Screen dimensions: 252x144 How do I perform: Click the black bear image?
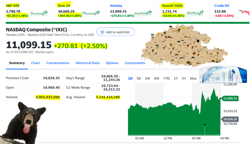[x=23, y=123]
